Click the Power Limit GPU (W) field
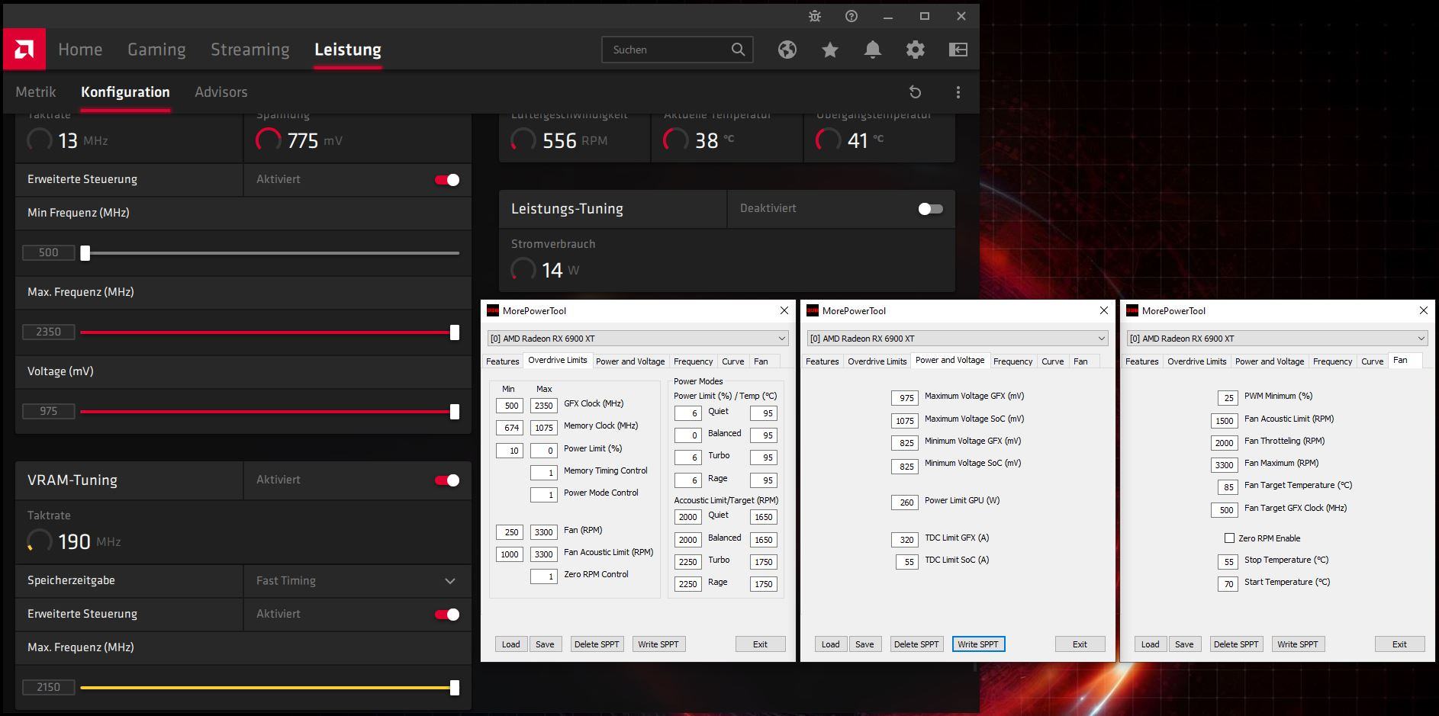This screenshot has height=716, width=1439. tap(906, 502)
